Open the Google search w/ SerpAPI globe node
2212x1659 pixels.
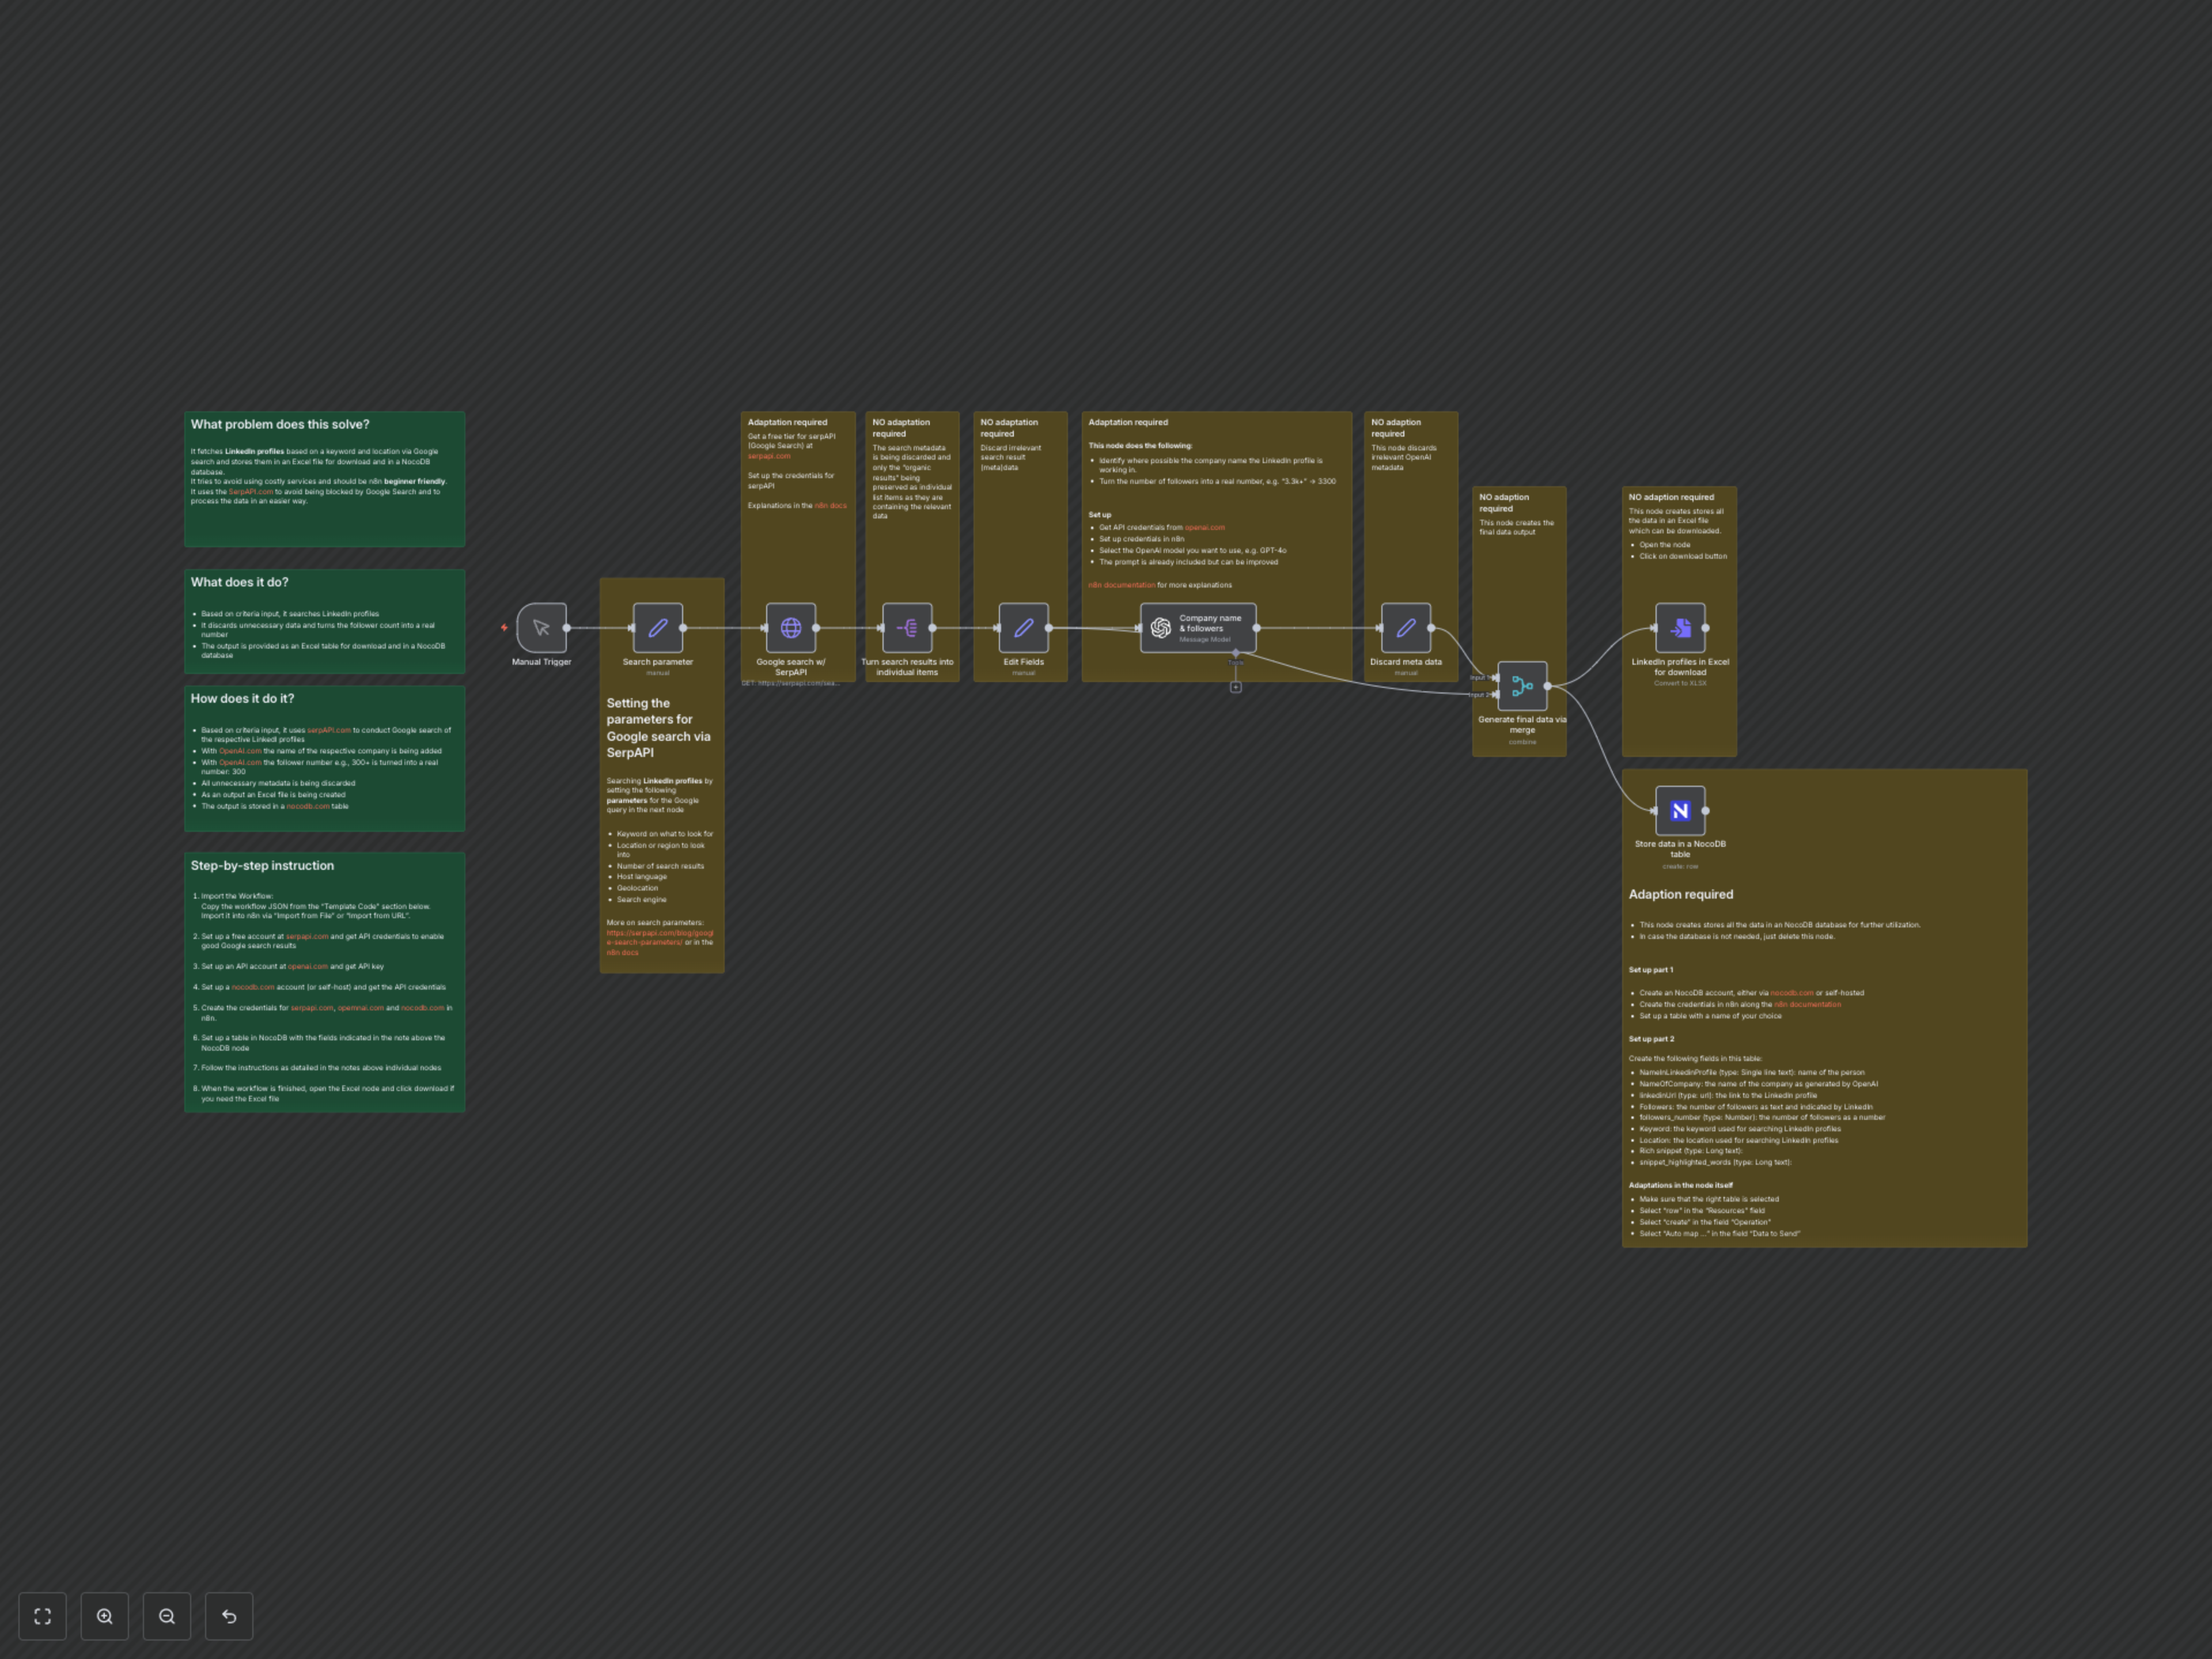[790, 628]
